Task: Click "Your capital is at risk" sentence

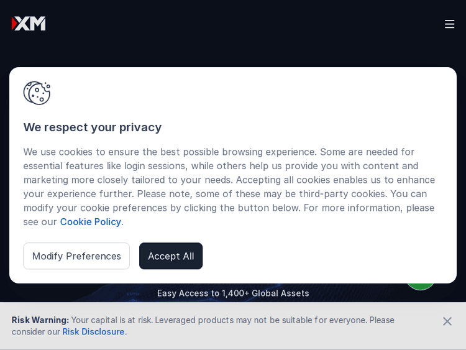Action: 112,320
